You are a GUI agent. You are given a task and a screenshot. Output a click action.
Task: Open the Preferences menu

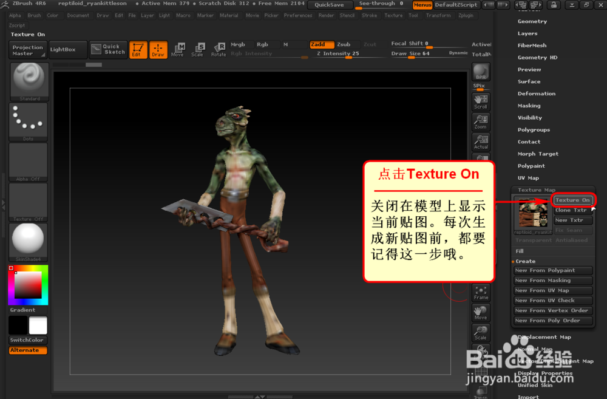pos(297,16)
